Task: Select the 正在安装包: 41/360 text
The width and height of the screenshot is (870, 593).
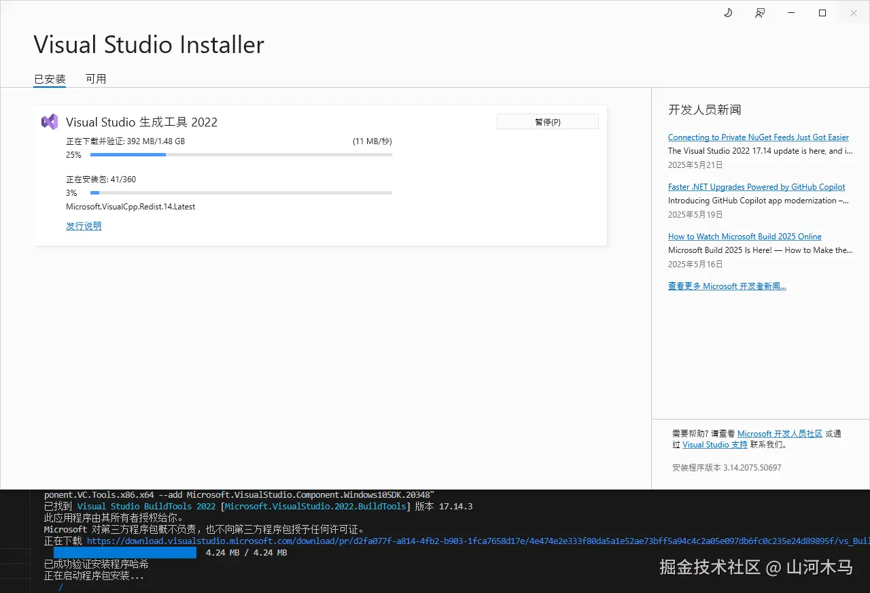Action: 101,180
